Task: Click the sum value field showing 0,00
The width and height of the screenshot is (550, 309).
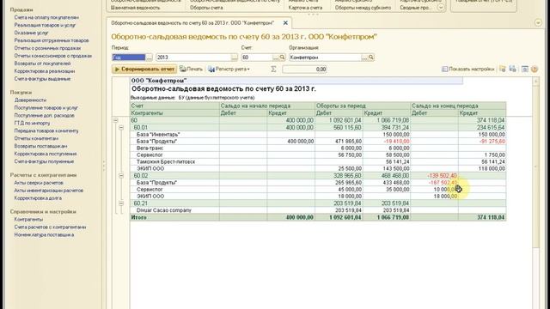Action: click(x=304, y=70)
